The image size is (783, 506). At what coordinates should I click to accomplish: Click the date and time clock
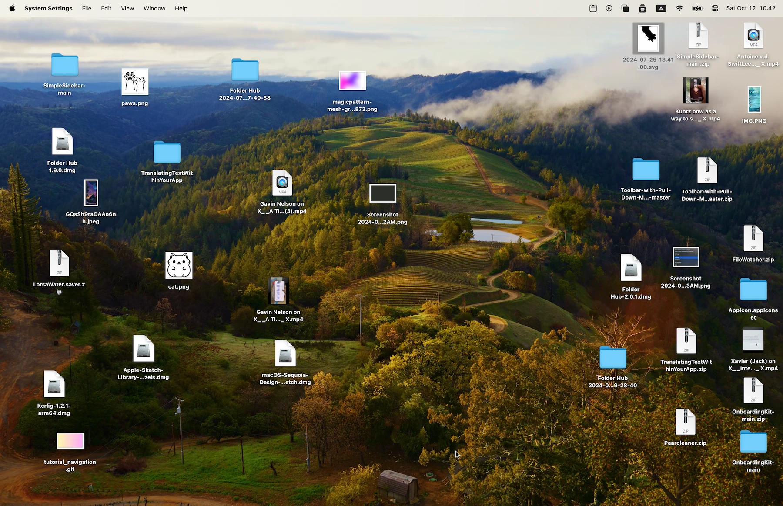[x=751, y=8]
